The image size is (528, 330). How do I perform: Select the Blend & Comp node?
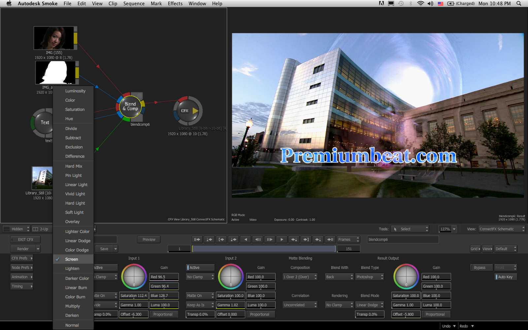pos(131,106)
